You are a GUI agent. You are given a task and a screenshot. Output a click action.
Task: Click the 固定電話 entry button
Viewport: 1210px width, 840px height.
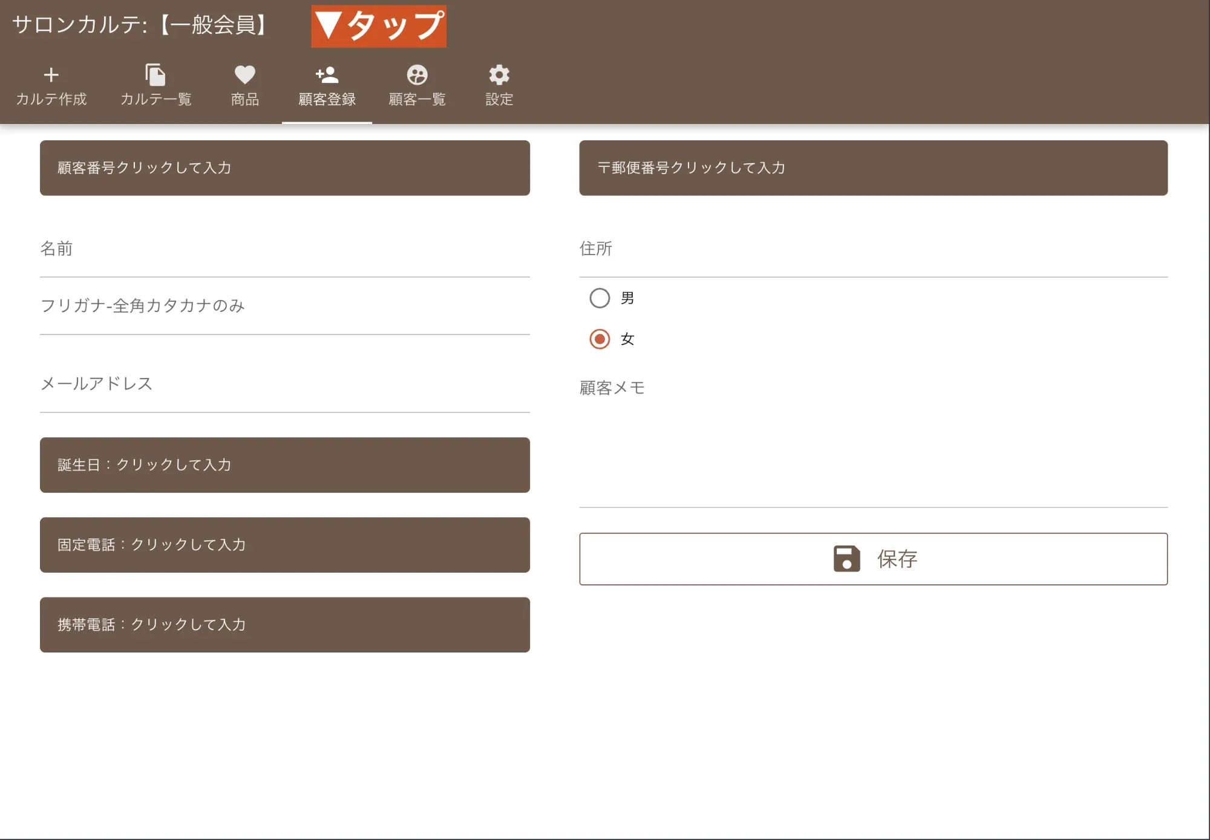tap(284, 545)
